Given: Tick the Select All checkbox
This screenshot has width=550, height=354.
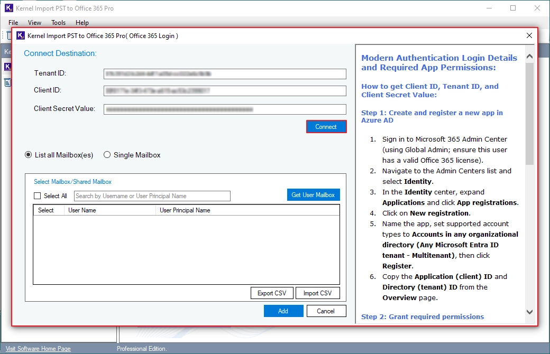Looking at the screenshot, I should (37, 196).
